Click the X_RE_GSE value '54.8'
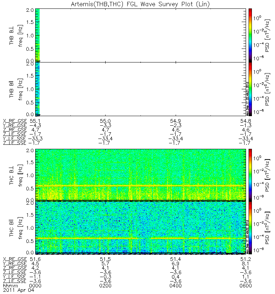This screenshot has height=294, width=275. pyautogui.click(x=246, y=121)
